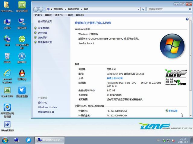The height and width of the screenshot is (144, 193).
Task: Open 操作中心 link
Action: [43, 103]
